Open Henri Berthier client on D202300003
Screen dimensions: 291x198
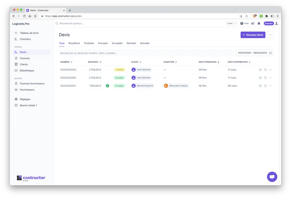(141, 70)
